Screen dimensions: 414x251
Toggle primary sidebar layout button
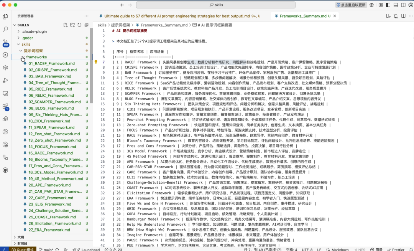pos(388,5)
